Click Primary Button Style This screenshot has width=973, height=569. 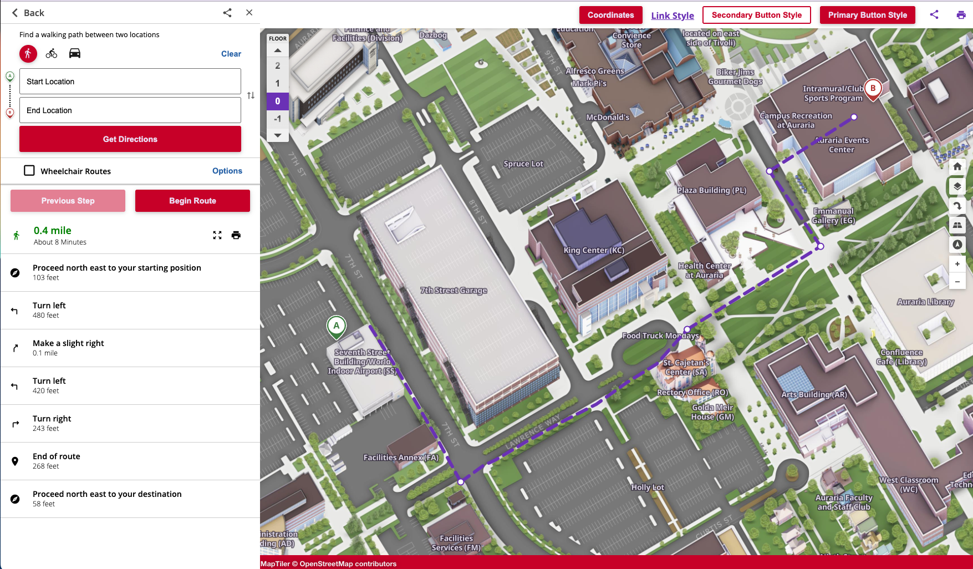pos(868,15)
